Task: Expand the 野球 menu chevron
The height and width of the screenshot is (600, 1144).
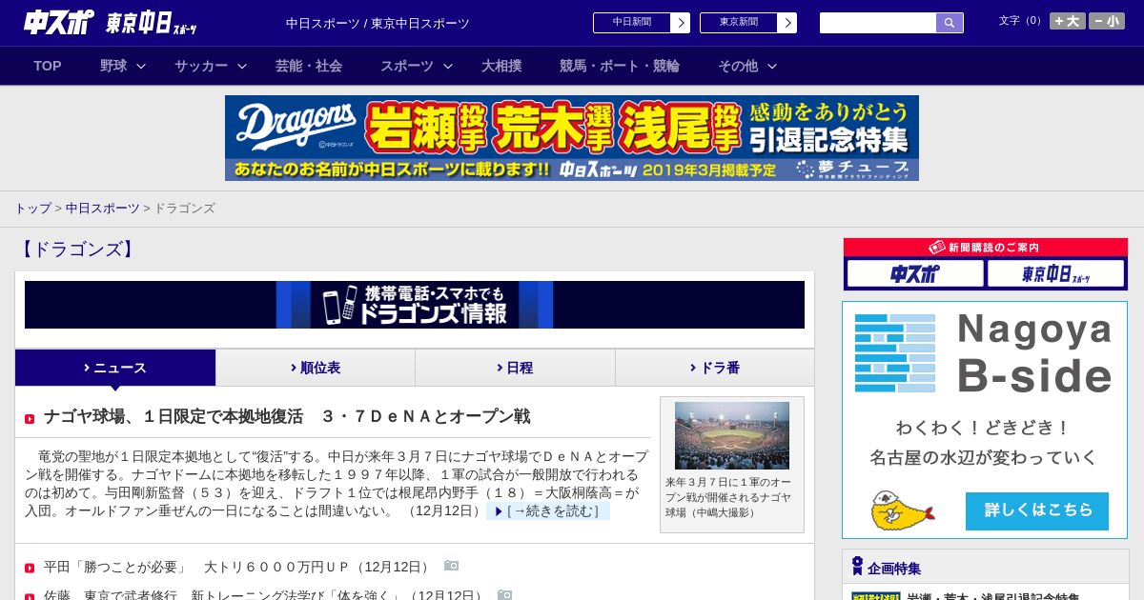Action: coord(141,67)
